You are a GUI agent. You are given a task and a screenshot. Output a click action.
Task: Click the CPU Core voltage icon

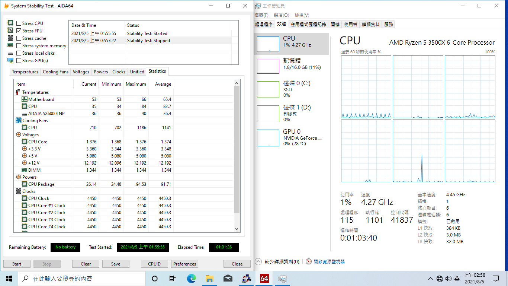pos(25,142)
